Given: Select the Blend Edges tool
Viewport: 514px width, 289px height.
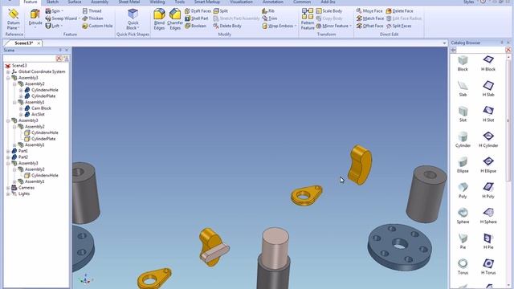Looking at the screenshot, I should 159,19.
